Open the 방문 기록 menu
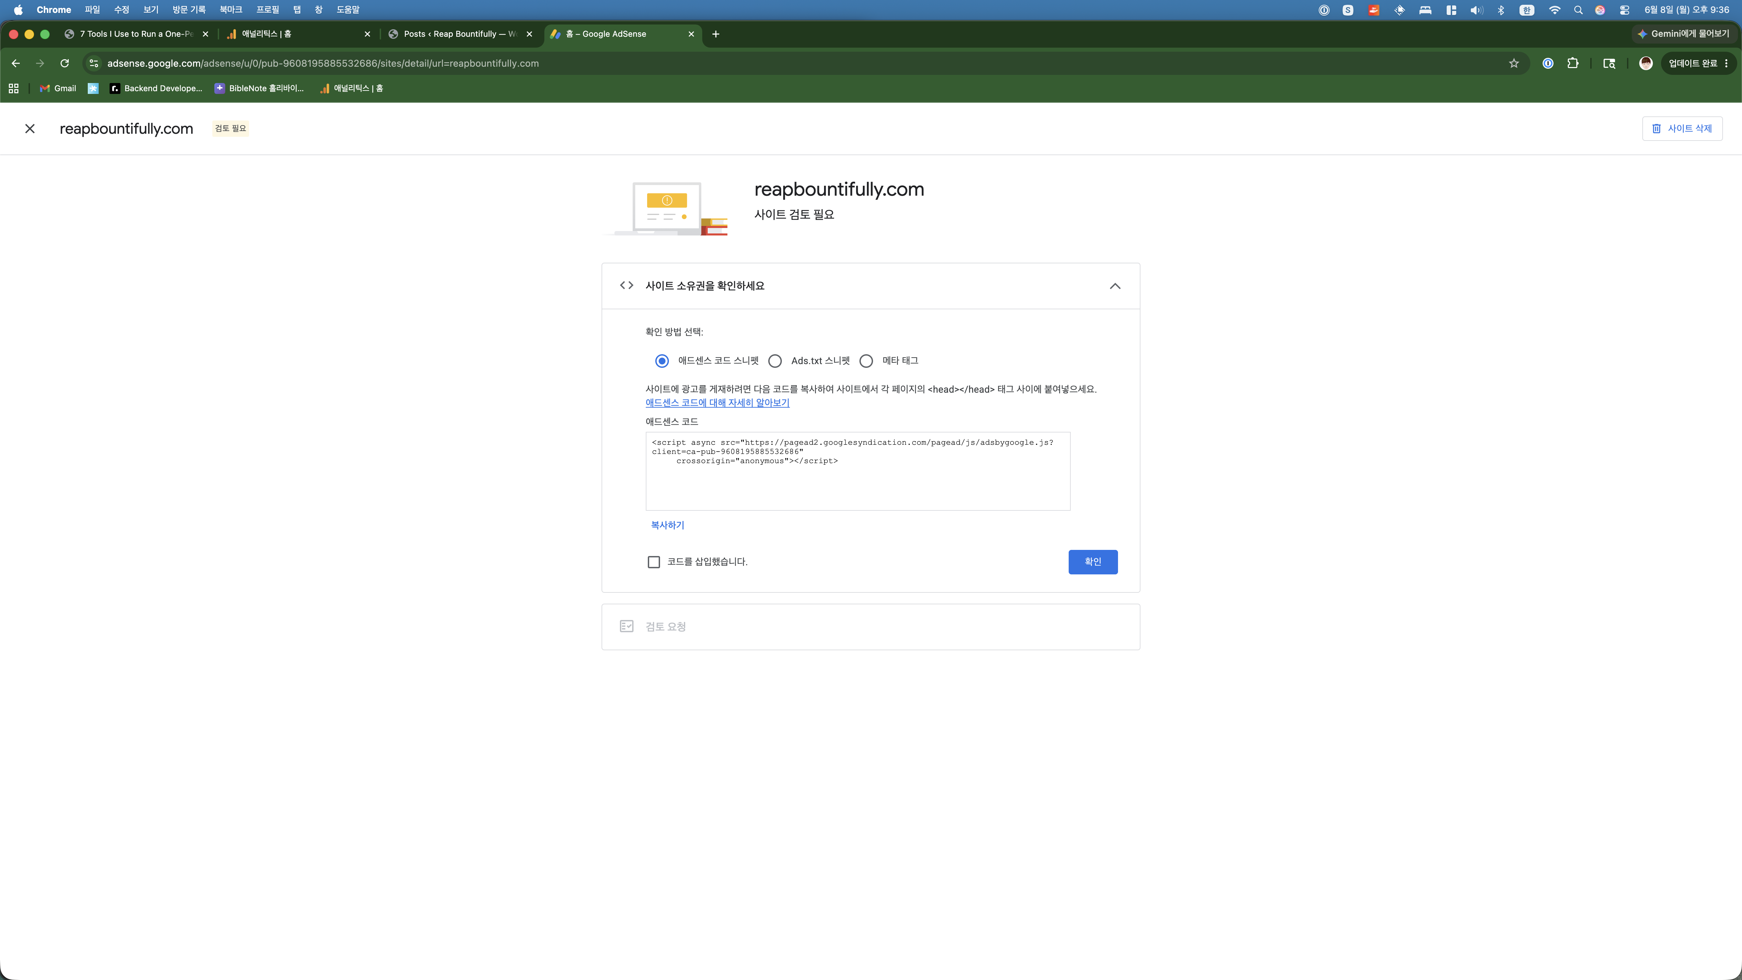Viewport: 1742px width, 980px height. pyautogui.click(x=189, y=10)
